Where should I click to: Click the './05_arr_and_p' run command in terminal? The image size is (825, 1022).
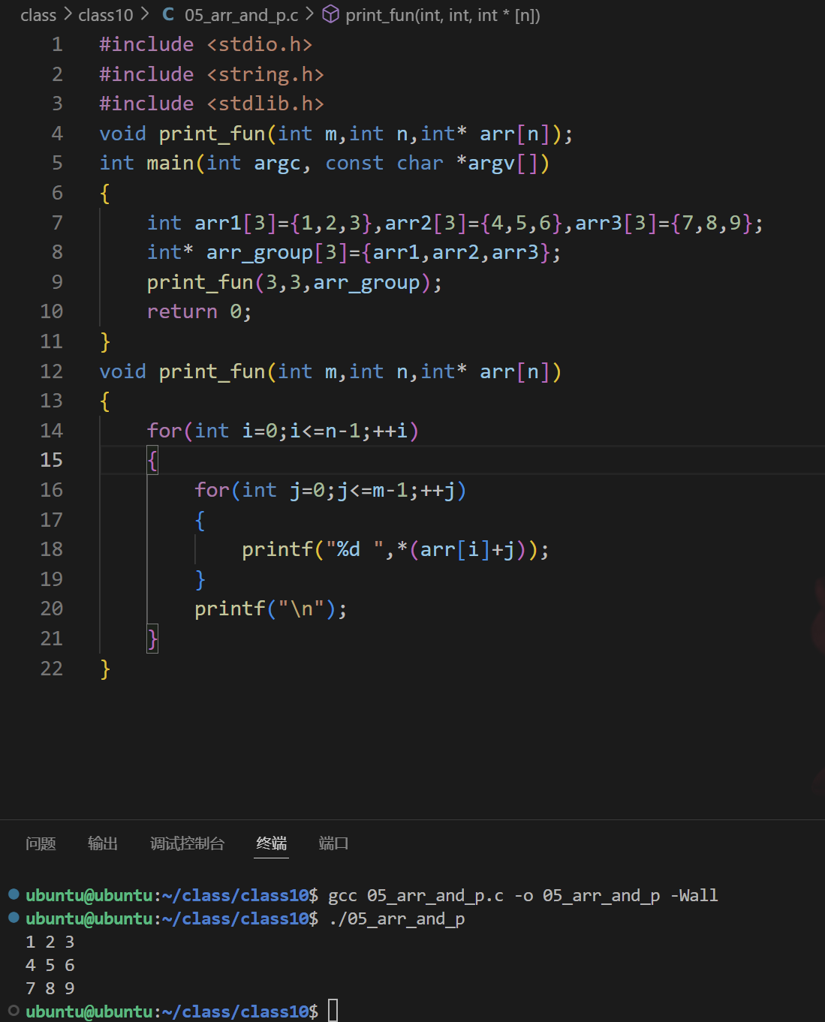[397, 918]
